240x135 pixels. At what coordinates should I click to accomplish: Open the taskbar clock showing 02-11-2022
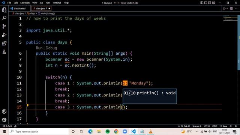[224, 132]
